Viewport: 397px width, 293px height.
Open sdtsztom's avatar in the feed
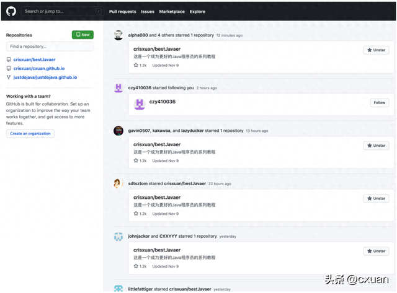click(118, 183)
